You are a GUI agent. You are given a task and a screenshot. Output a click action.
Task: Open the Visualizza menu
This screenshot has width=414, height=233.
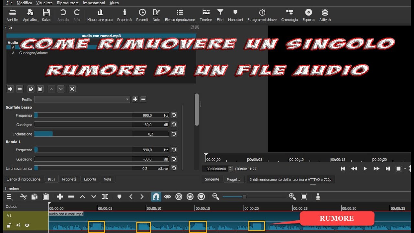click(x=44, y=3)
